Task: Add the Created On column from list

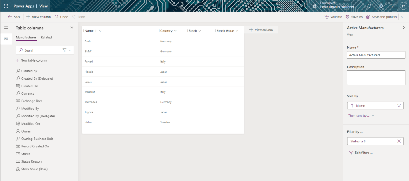Action: coord(30,86)
